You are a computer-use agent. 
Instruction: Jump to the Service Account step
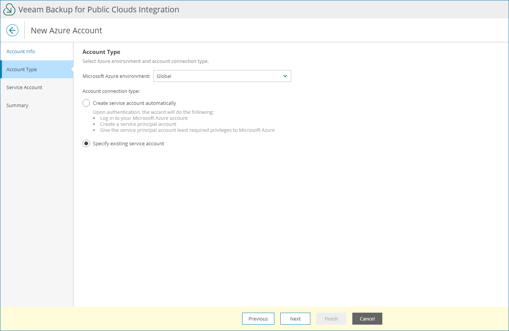pyautogui.click(x=24, y=87)
